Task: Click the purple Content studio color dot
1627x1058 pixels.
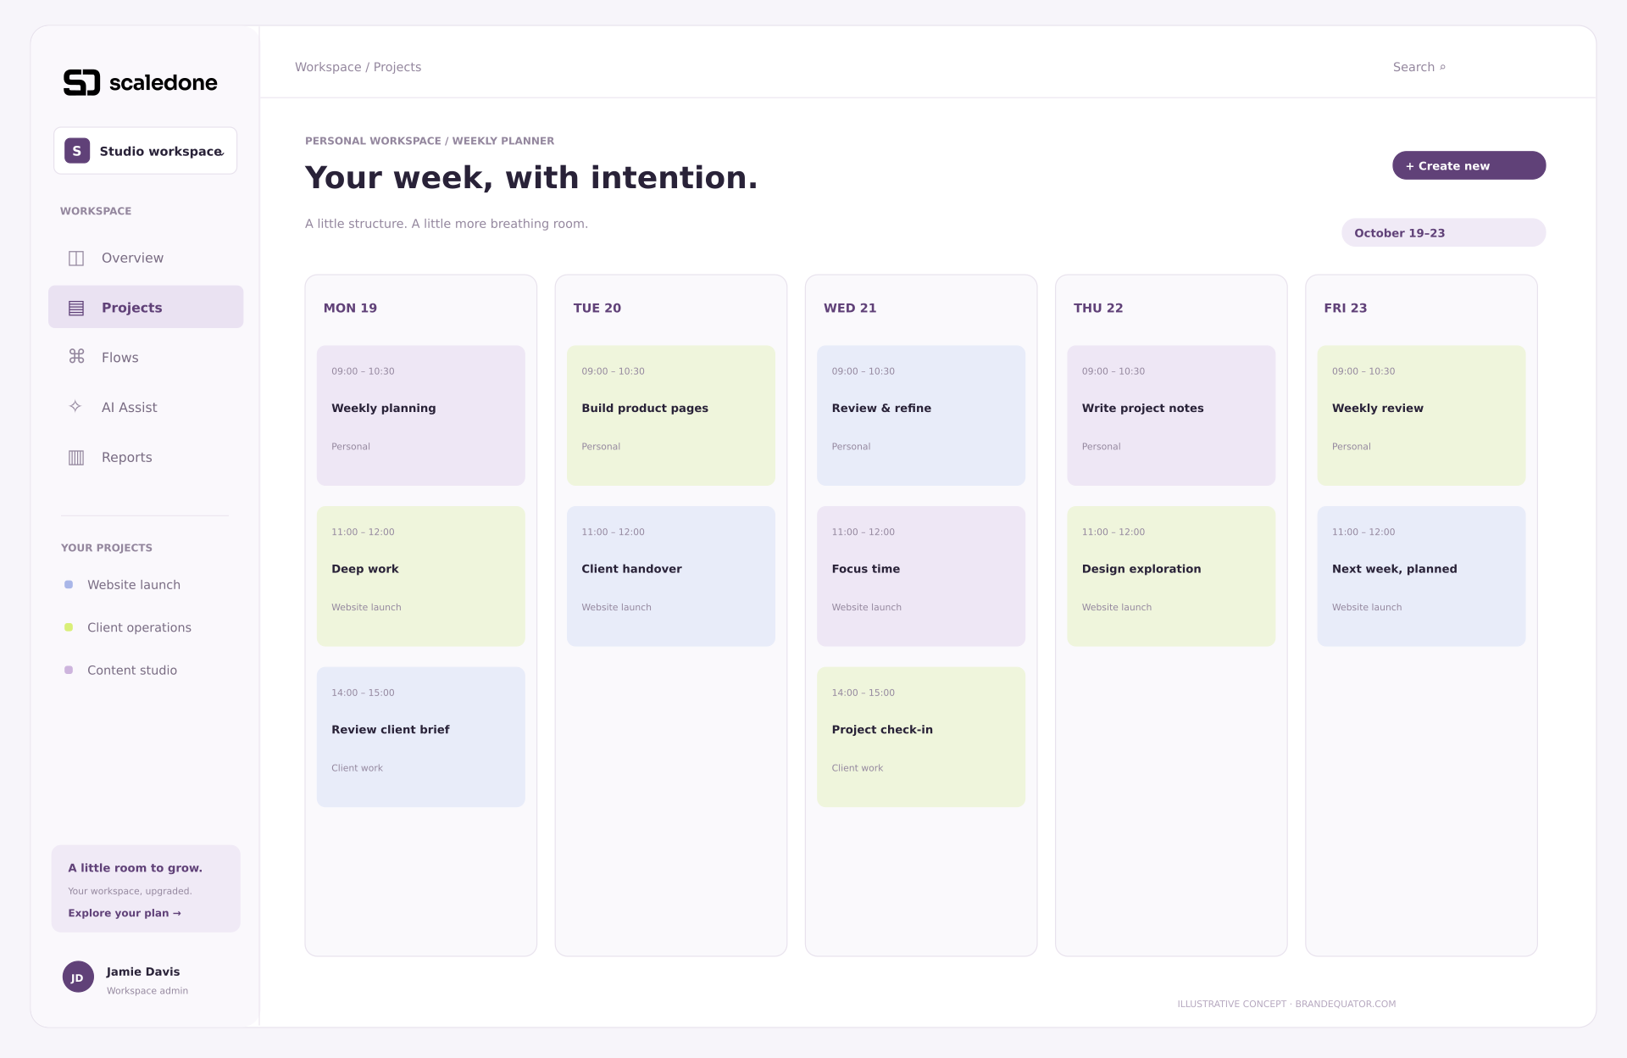Action: click(69, 670)
